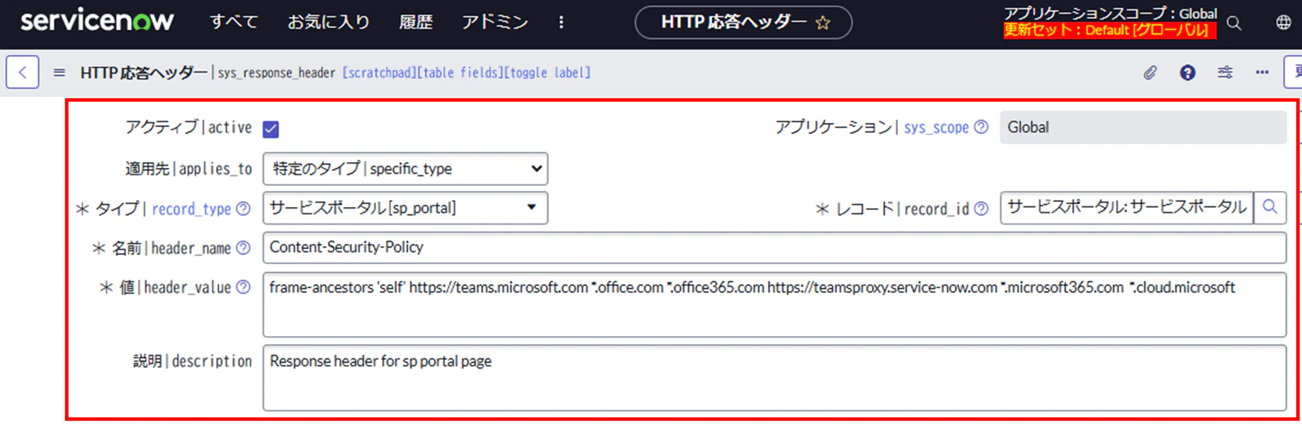
Task: Click the help icon beside header_value
Action: tap(243, 287)
